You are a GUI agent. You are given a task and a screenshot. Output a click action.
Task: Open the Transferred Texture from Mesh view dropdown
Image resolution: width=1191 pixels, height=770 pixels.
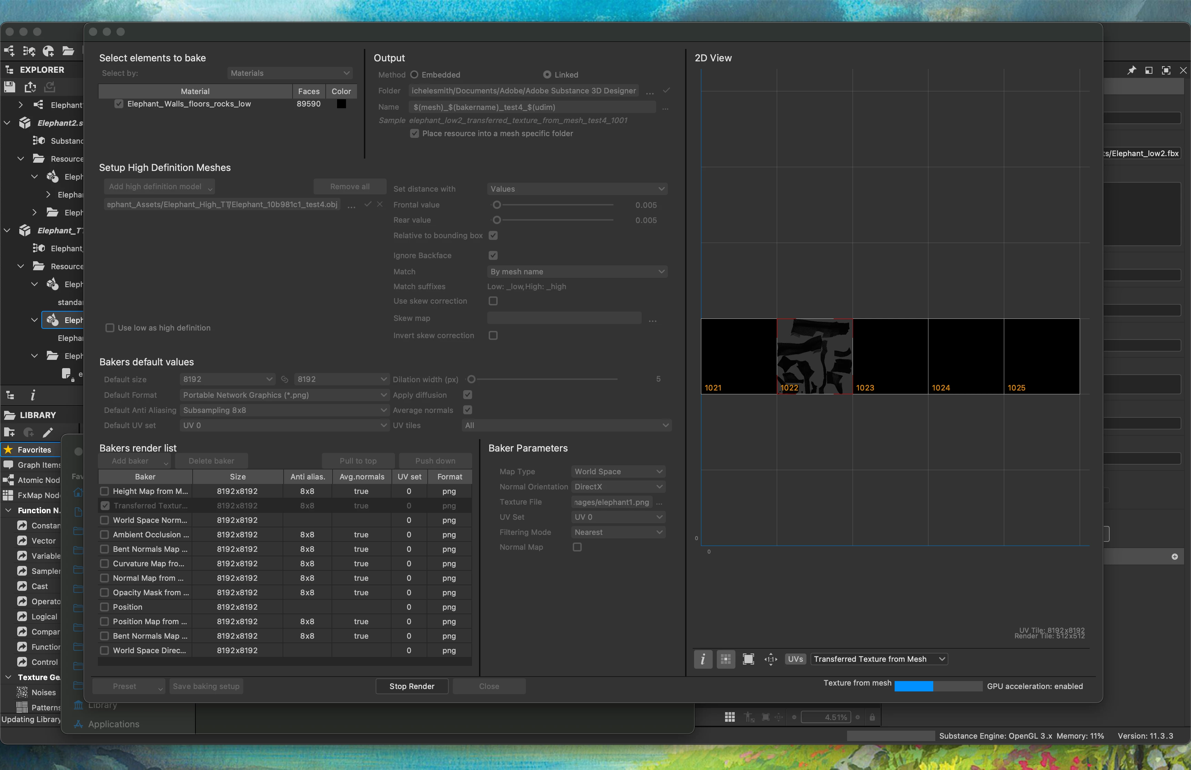point(879,659)
